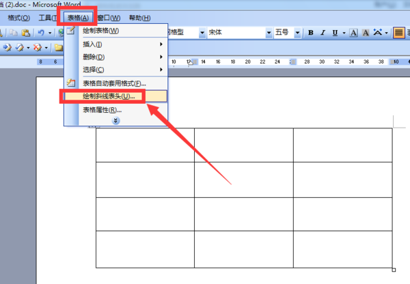Toggle Underline formatting
This screenshot has width=410, height=284.
(335, 33)
